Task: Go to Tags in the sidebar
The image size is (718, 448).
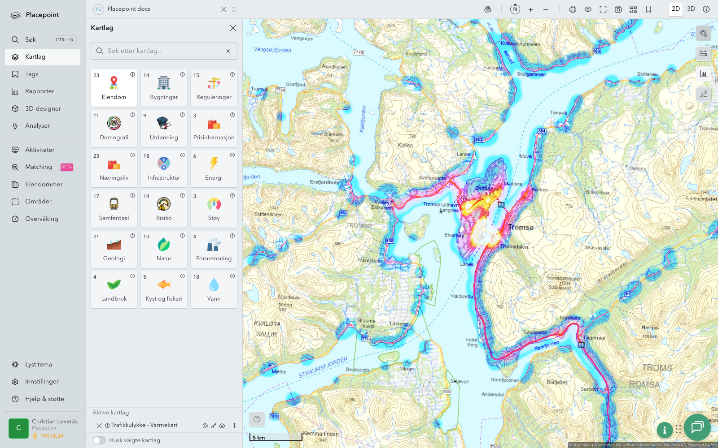Action: [x=43, y=74]
